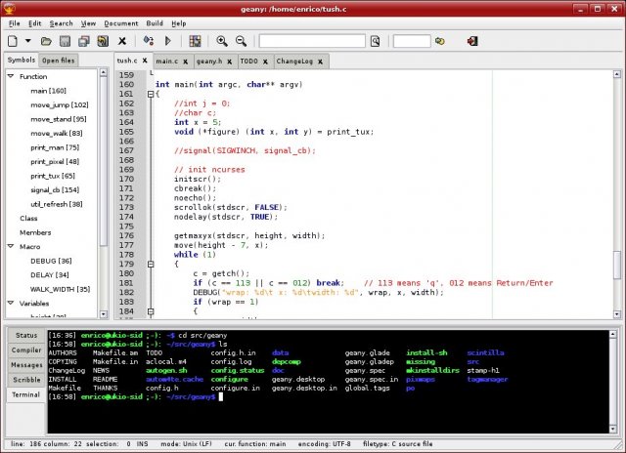
Task: Jump to symbol move_jump [102]
Action: click(x=60, y=104)
